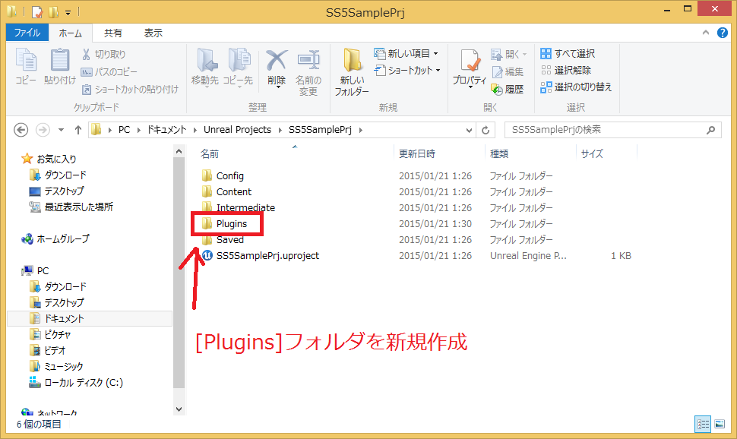Create a new folder from ribbon
The width and height of the screenshot is (737, 439).
tap(352, 72)
